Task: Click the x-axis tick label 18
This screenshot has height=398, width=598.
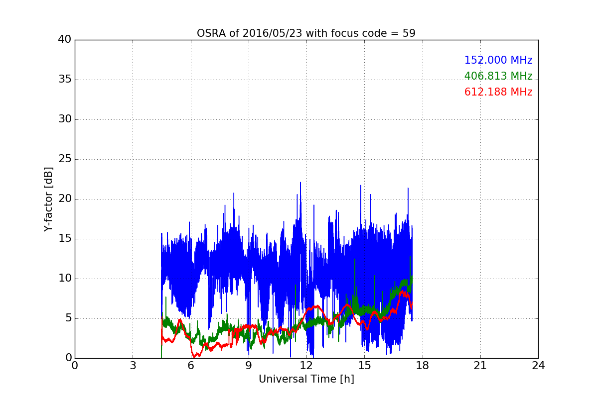Action: (422, 366)
